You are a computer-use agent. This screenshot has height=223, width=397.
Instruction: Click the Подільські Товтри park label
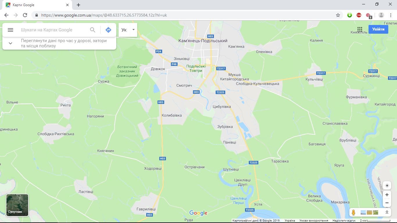196,68
